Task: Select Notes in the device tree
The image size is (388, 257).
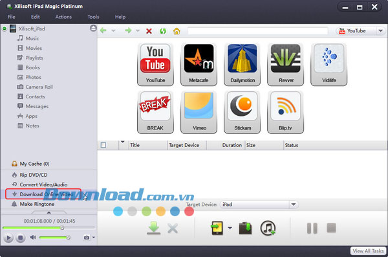Action: (x=28, y=126)
